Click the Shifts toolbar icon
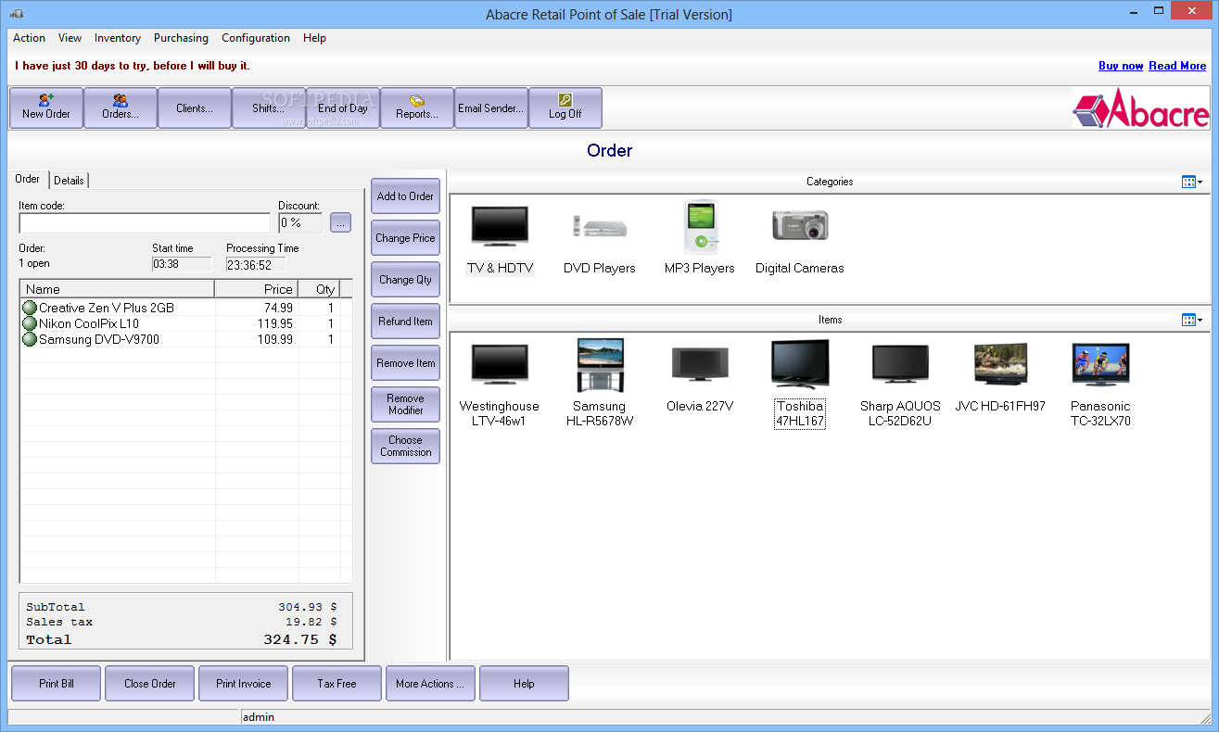Viewport: 1219px width, 732px height. pyautogui.click(x=268, y=107)
